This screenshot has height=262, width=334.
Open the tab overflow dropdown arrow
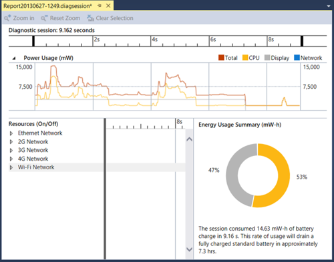coord(329,6)
